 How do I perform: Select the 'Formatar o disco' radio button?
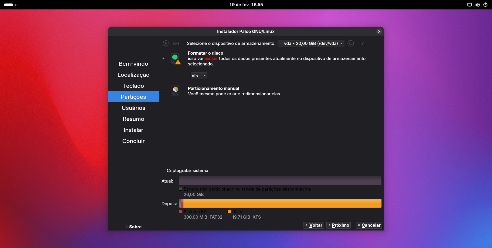(x=163, y=58)
